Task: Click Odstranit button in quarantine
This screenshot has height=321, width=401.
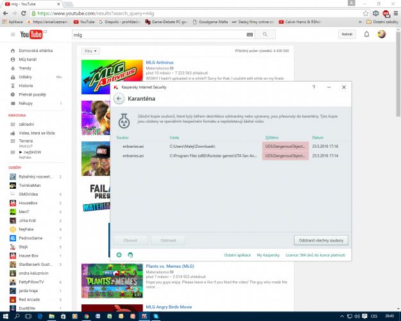Action: coord(168,240)
